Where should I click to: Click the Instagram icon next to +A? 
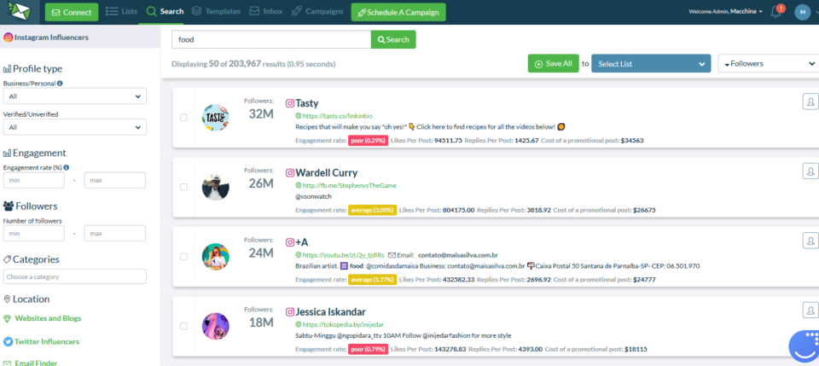tap(290, 242)
